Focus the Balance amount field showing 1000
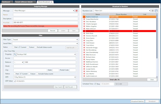This screenshot has height=104, width=161. pyautogui.click(x=50, y=62)
